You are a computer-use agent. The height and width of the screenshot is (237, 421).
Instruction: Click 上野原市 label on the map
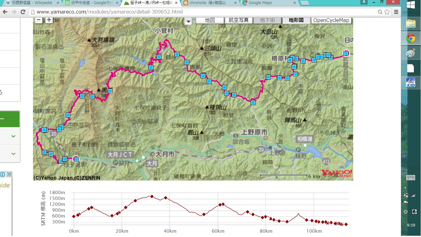click(x=255, y=132)
